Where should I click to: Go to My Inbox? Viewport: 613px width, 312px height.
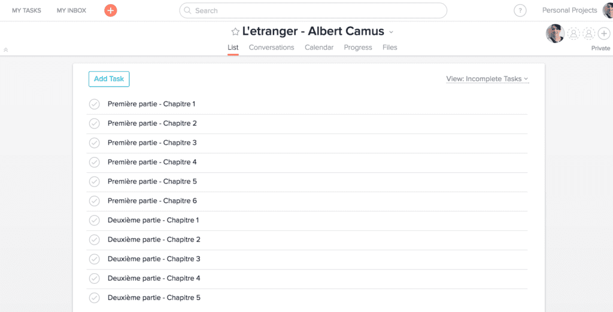[x=71, y=10]
